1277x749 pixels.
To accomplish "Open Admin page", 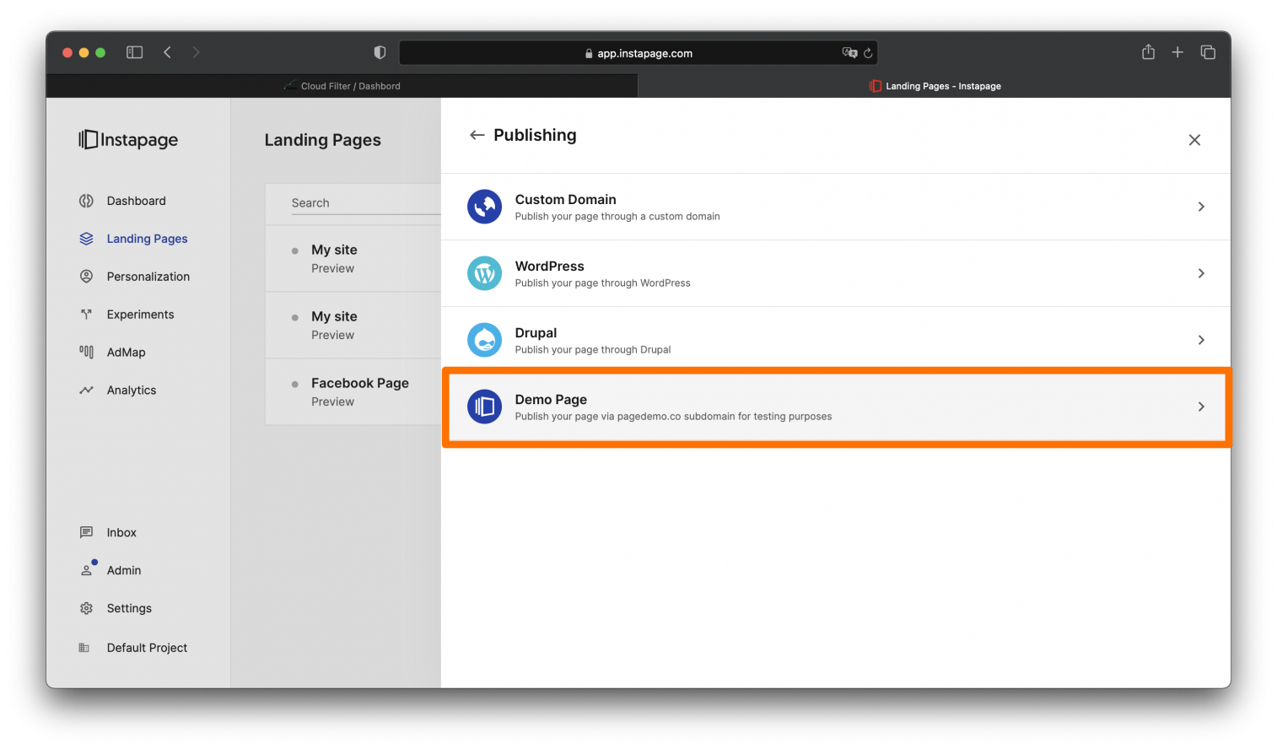I will 124,570.
